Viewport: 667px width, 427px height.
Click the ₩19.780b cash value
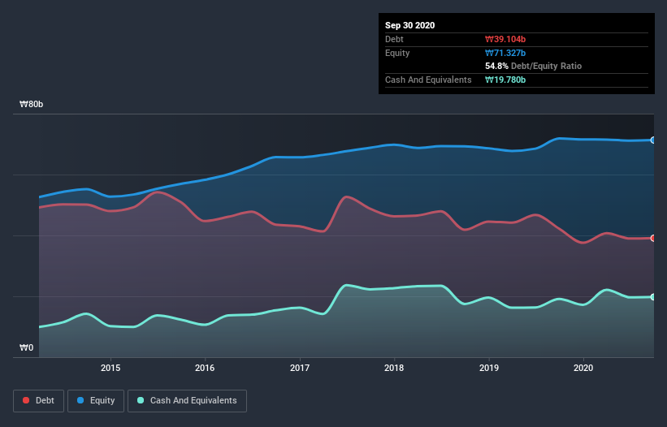(505, 80)
